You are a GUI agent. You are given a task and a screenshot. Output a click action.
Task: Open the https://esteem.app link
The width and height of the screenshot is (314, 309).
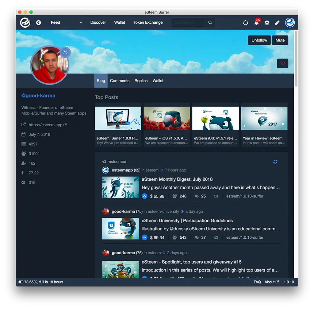click(x=45, y=125)
